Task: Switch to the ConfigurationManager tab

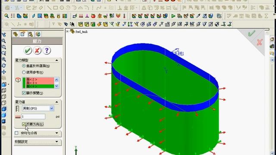Action: pyautogui.click(x=31, y=34)
